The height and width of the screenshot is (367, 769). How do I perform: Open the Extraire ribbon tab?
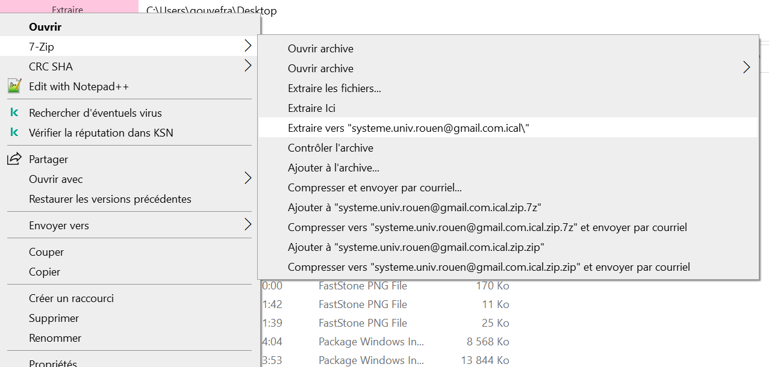(x=67, y=10)
